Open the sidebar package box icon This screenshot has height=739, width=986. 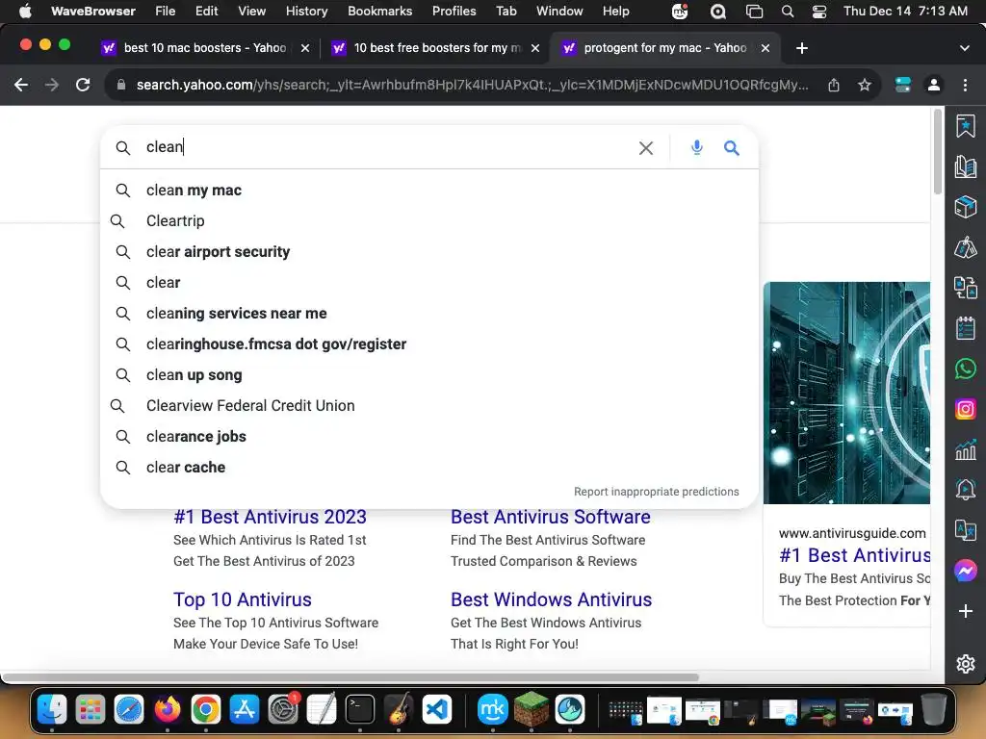point(965,207)
